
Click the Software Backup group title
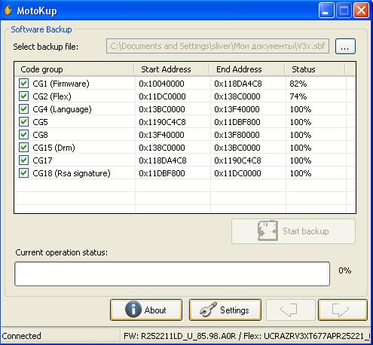(x=41, y=29)
